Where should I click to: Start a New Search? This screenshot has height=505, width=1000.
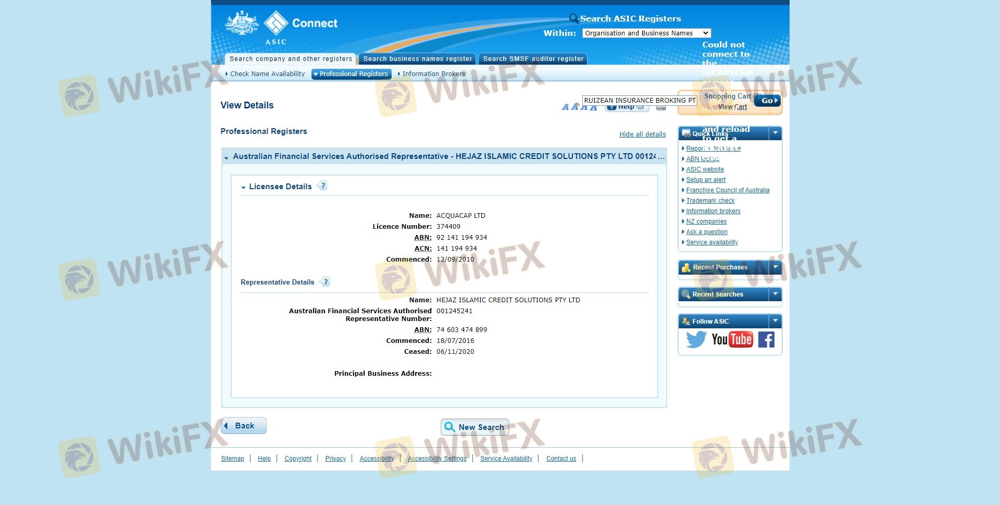474,427
